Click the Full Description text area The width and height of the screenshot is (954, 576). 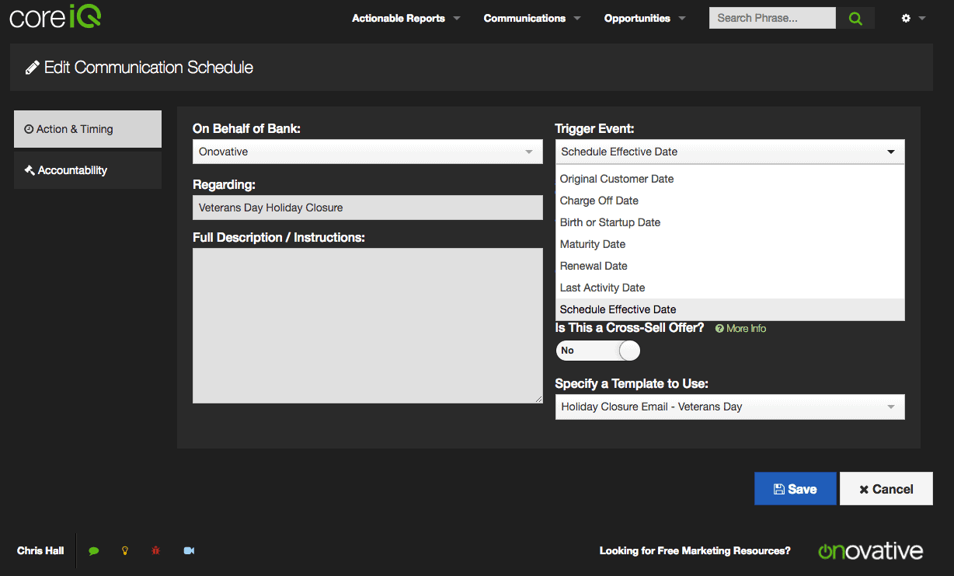coord(367,326)
